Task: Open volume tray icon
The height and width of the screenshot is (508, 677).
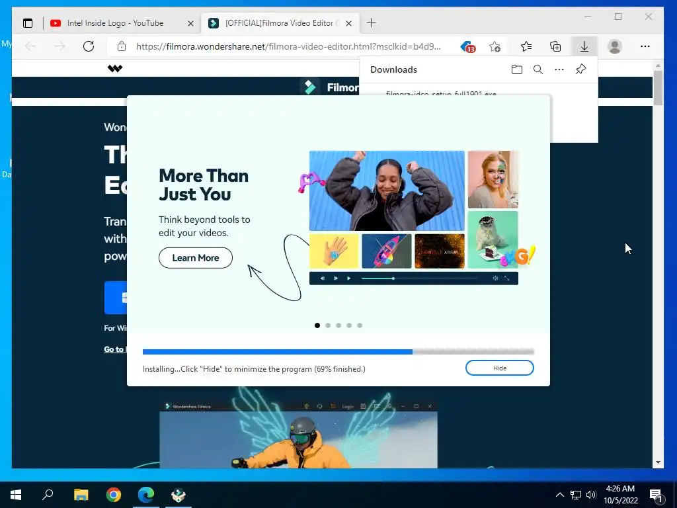Action: click(x=591, y=495)
